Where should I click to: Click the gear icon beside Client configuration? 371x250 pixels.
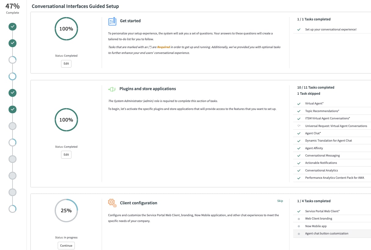coord(112,202)
